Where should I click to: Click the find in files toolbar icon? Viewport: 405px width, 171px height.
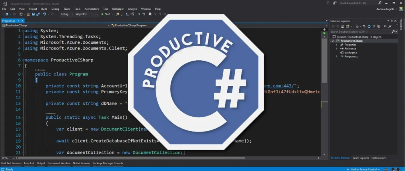pyautogui.click(x=118, y=14)
